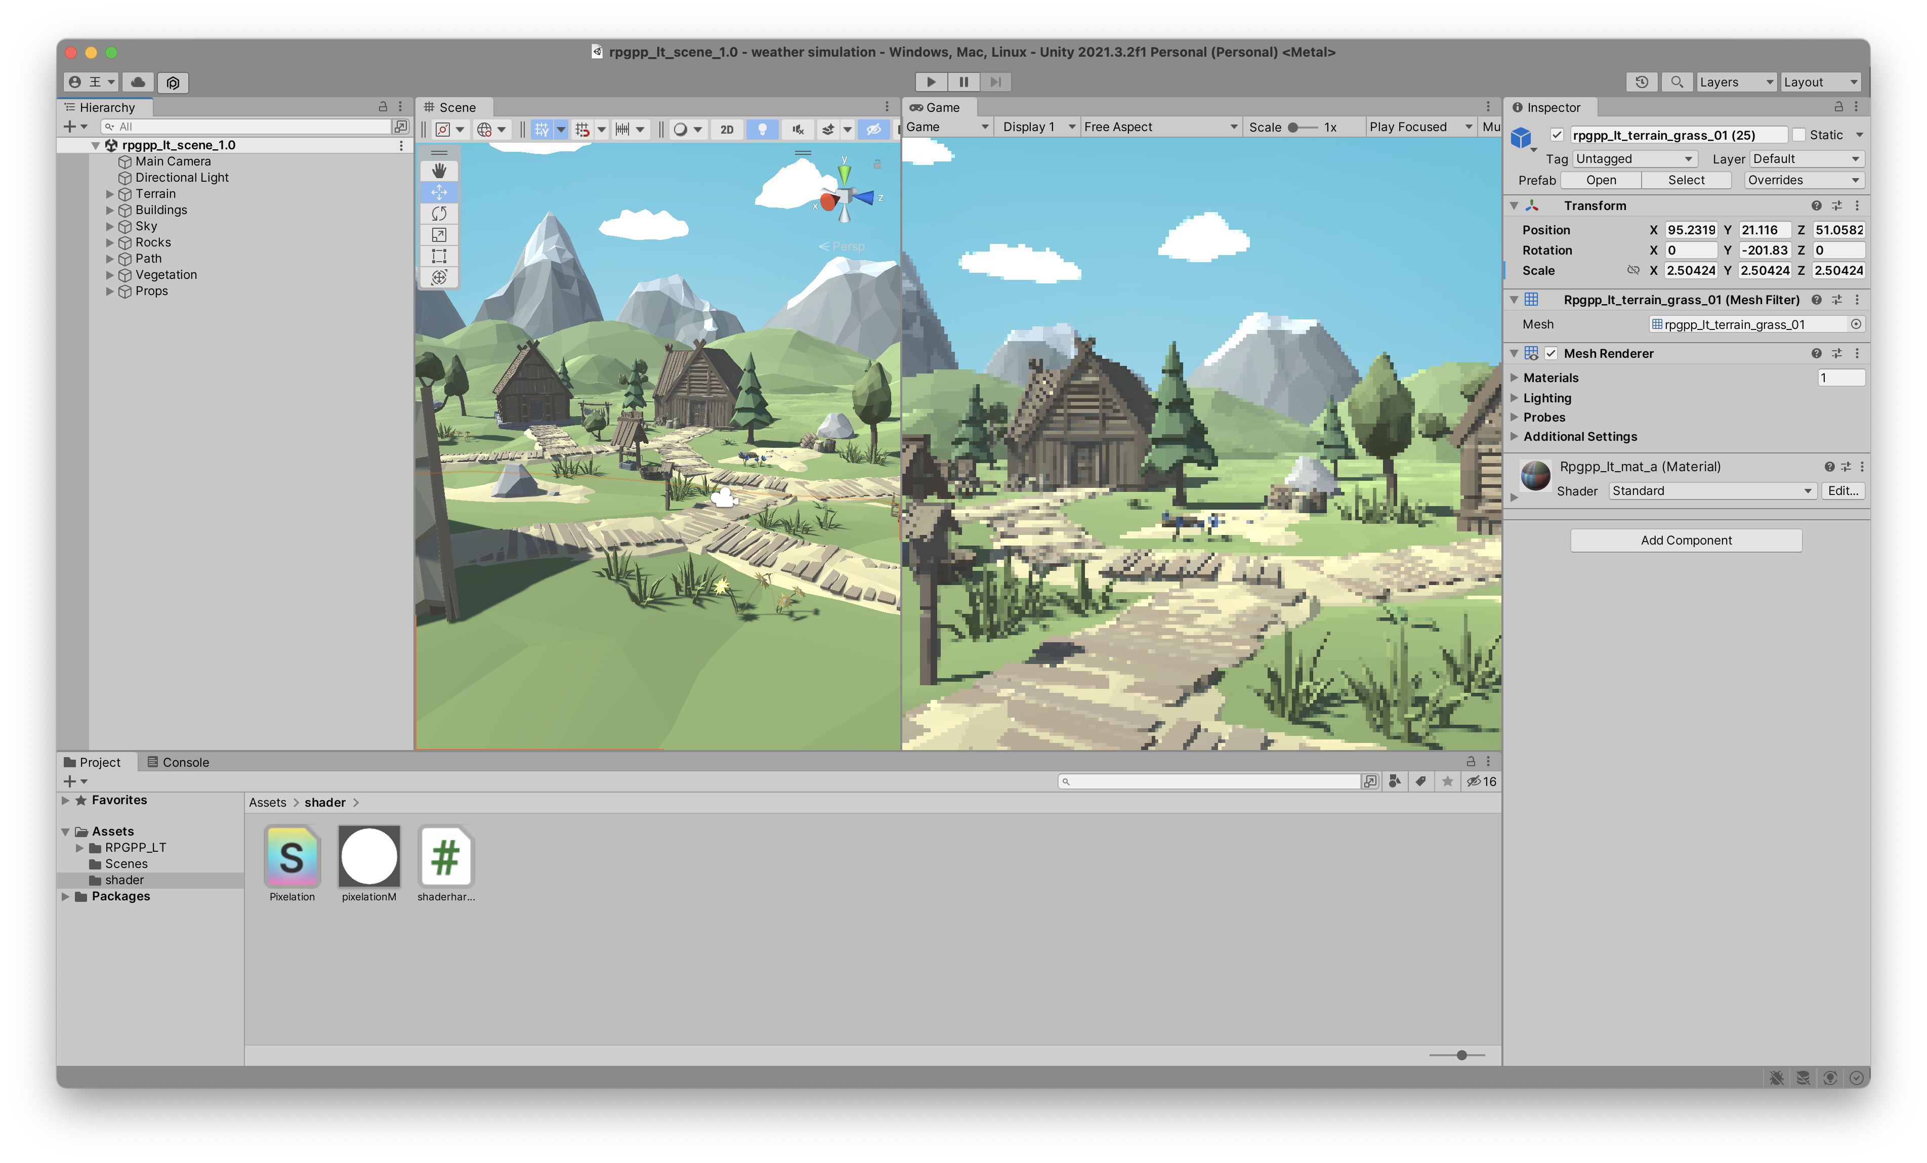The height and width of the screenshot is (1163, 1927).
Task: Select the Scale tool in Scene toolbar
Action: point(439,235)
